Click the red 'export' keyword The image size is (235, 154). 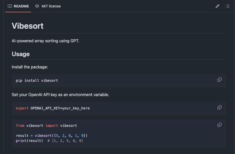22,108
